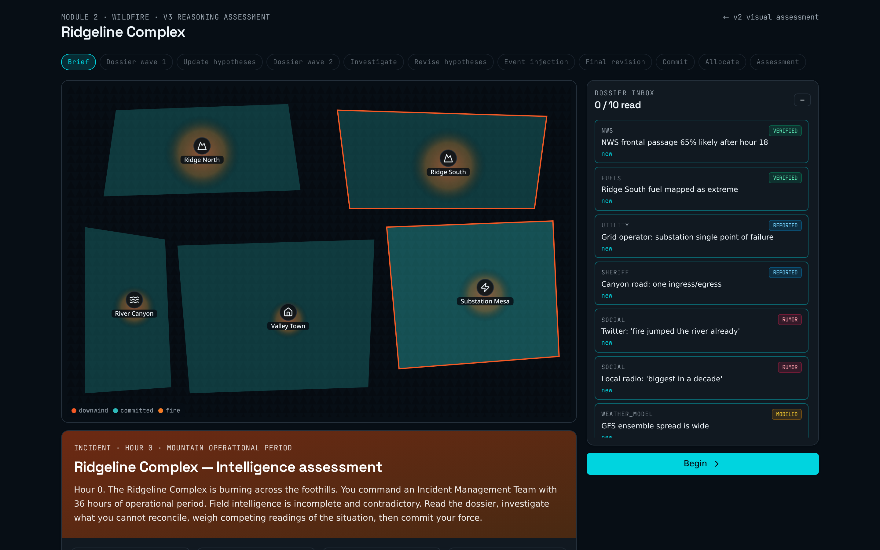Open Local radio biggest in a decade card
This screenshot has height=550, width=880.
coord(701,378)
